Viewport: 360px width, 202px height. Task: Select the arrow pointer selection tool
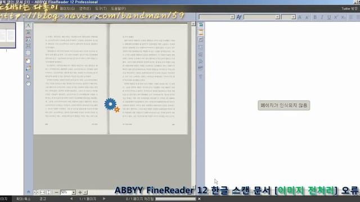tap(28, 76)
